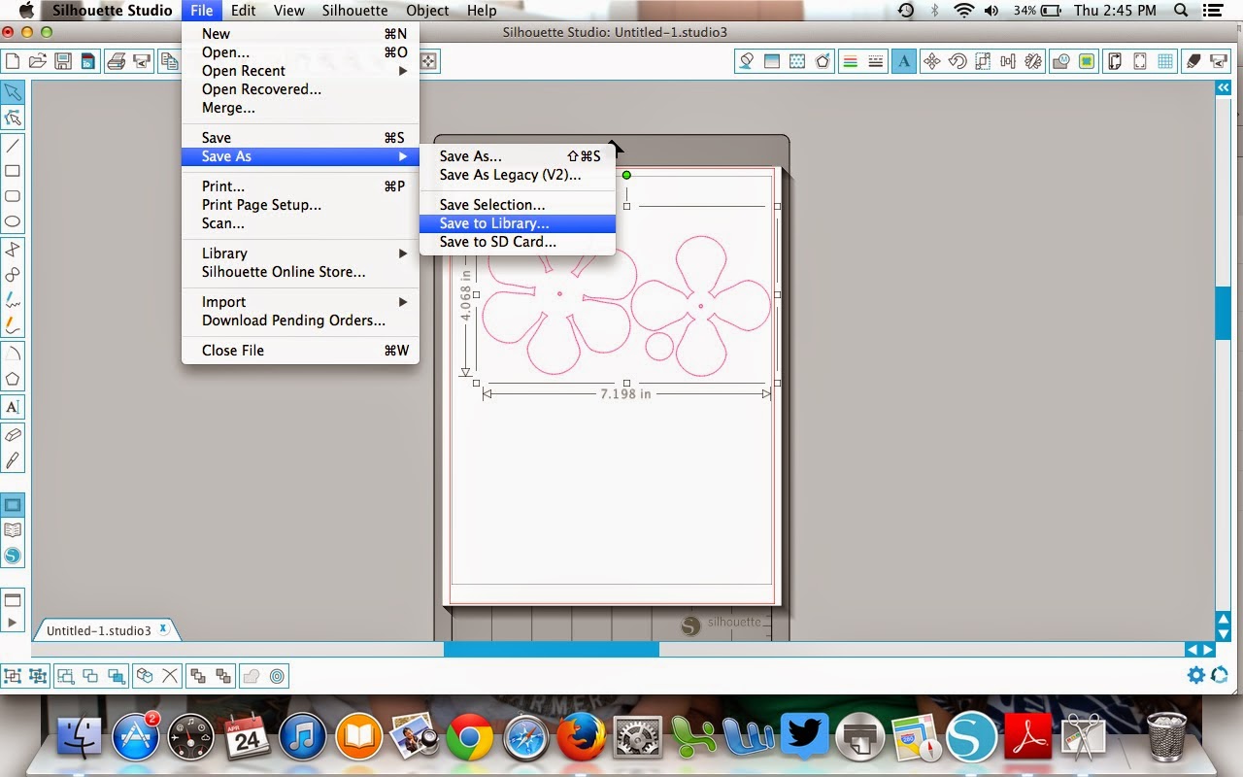Image resolution: width=1243 pixels, height=777 pixels.
Task: Open the Trace window icon
Action: pos(1061,61)
